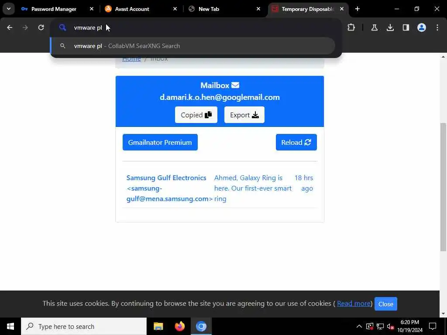Close the Temporary Disposable tab
447x335 pixels.
click(x=342, y=9)
